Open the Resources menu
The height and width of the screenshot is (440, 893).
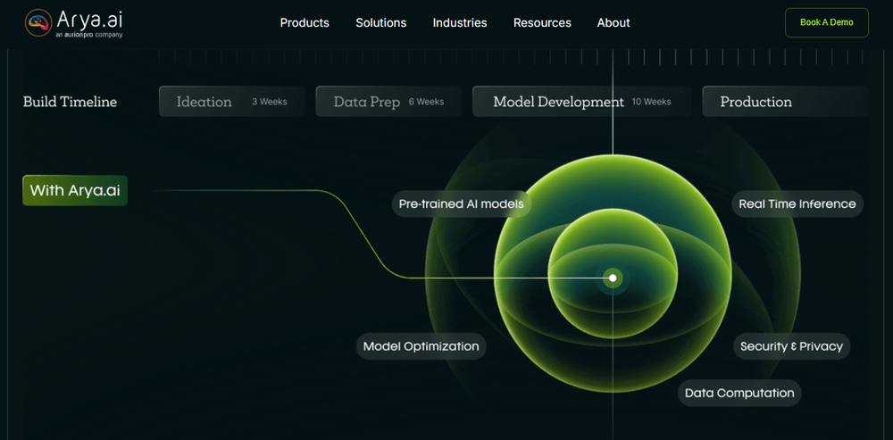[542, 23]
